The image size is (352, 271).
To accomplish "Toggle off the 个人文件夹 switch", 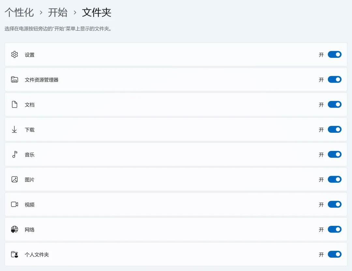I will [x=334, y=254].
